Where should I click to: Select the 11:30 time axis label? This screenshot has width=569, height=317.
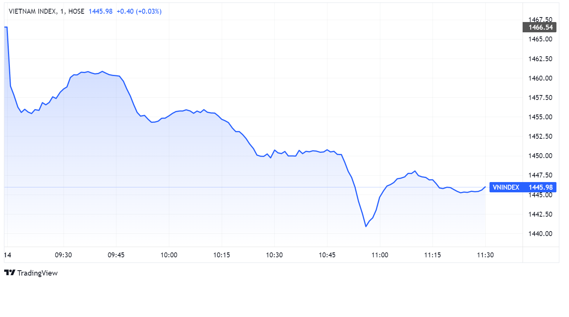tap(485, 255)
